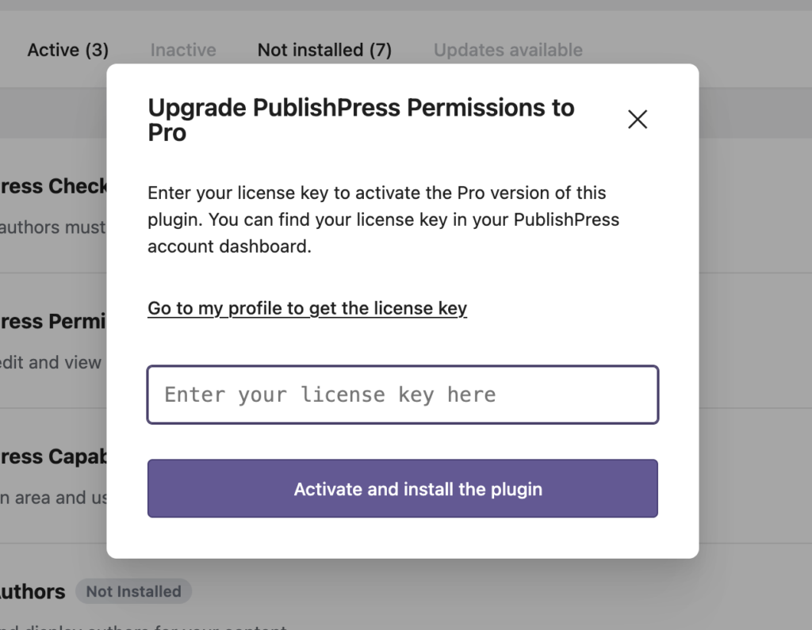Viewport: 812px width, 630px height.
Task: Open the "Updates available" tab
Action: click(507, 49)
